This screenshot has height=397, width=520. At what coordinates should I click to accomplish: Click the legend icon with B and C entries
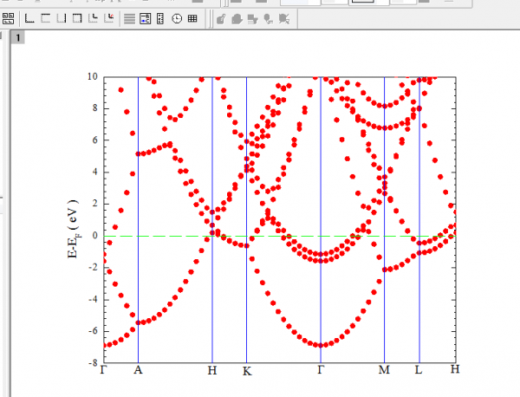point(146,18)
